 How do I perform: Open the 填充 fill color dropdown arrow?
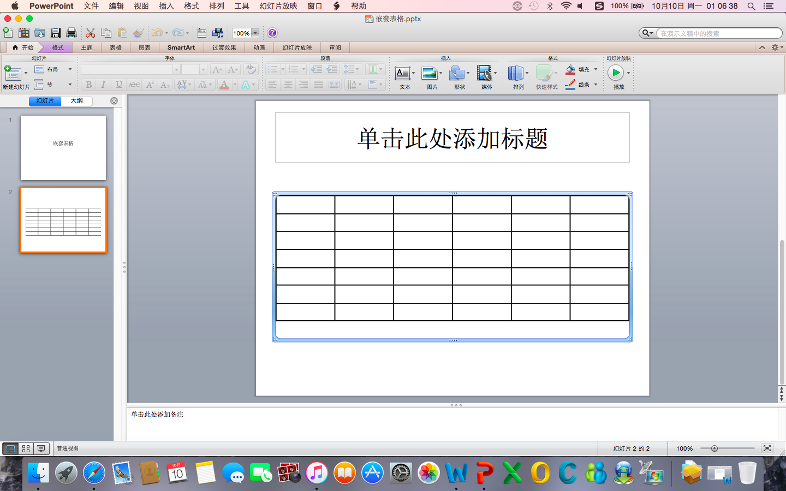[x=596, y=69]
